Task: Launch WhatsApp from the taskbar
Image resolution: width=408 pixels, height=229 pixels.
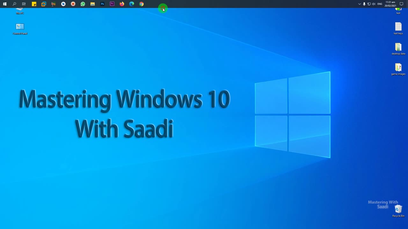Action: click(83, 4)
